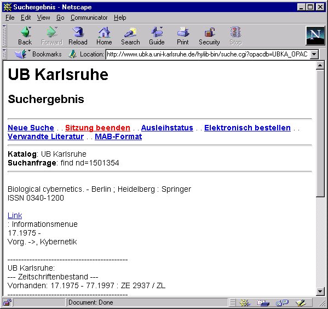Viewport: 328px width, 309px height.
Task: Open the File menu
Action: tap(10, 18)
